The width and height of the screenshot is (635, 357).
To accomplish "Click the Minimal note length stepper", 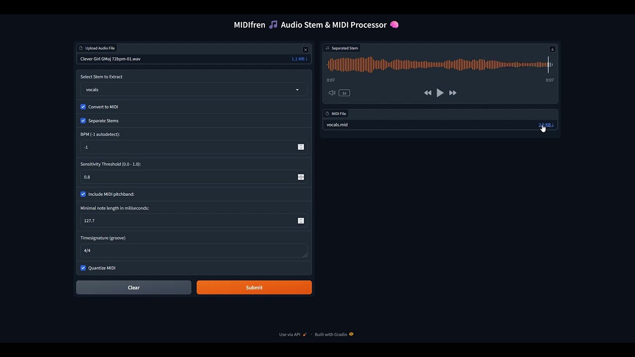I will 301,221.
